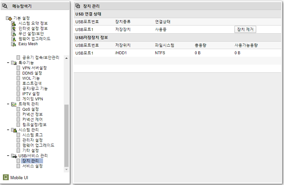The image size is (284, 185).
Task: Collapse the 시스템 관리 tree section
Action: pyautogui.click(x=8, y=130)
